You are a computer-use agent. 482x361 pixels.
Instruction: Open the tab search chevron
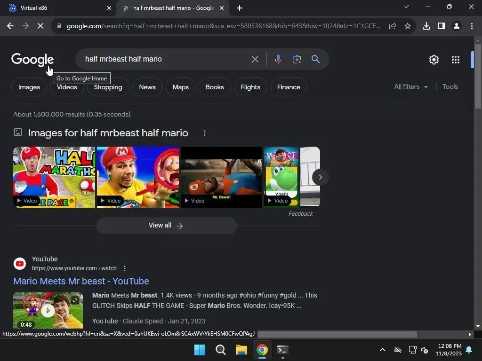[406, 7]
